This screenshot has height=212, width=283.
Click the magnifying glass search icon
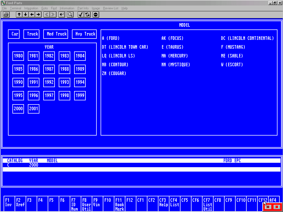tap(70, 15)
